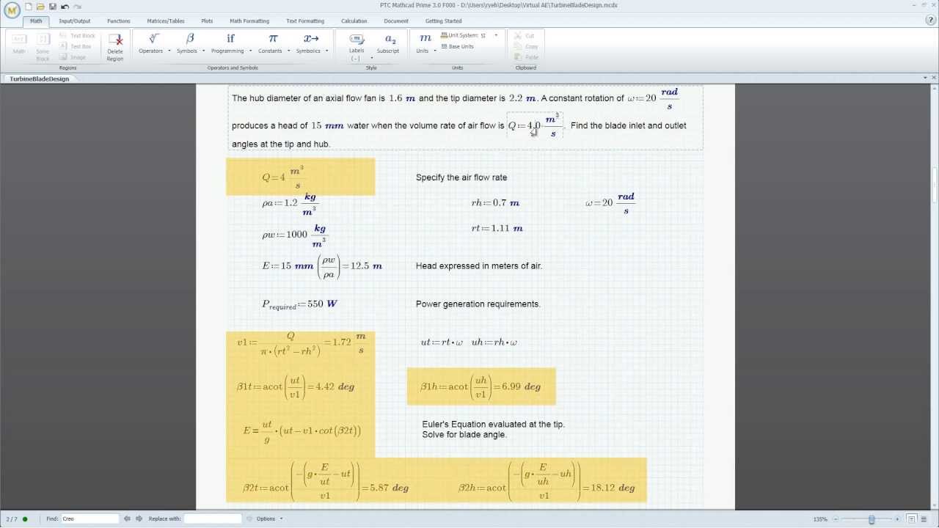Expand the Programming dropdown arrow
The height and width of the screenshot is (528, 939).
point(250,51)
